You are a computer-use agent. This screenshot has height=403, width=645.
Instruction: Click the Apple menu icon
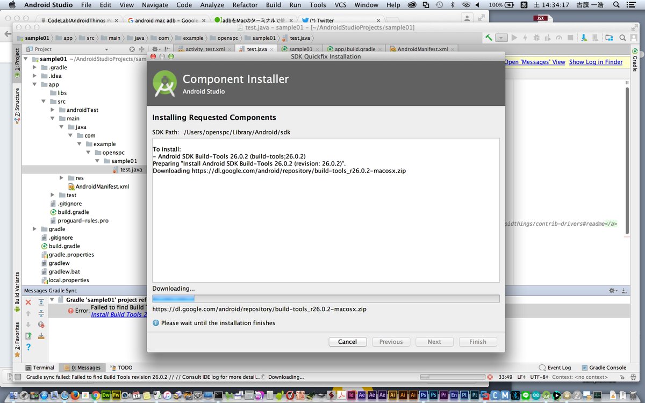[x=12, y=5]
